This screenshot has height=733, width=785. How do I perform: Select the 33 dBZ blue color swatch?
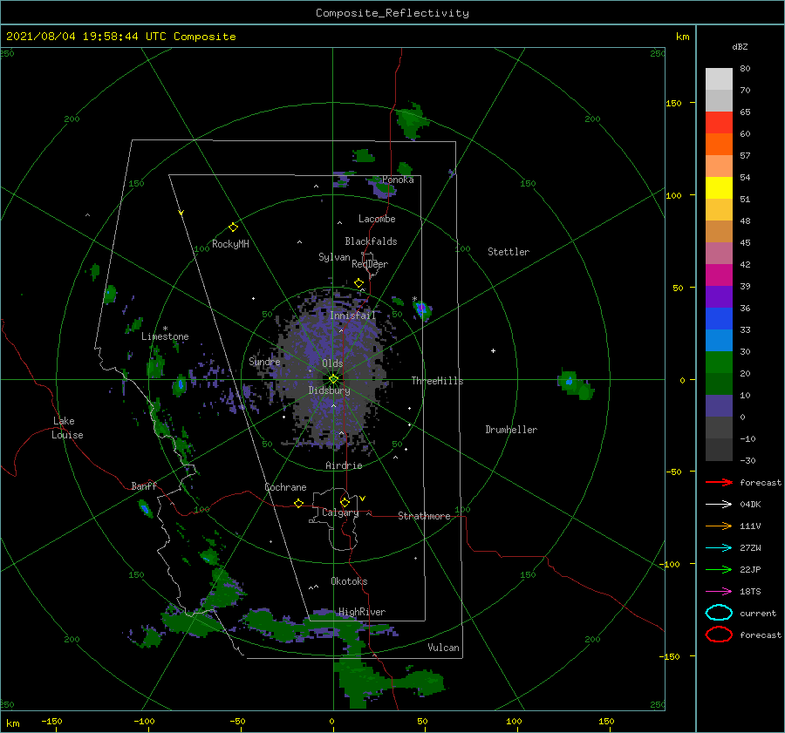[x=719, y=319]
